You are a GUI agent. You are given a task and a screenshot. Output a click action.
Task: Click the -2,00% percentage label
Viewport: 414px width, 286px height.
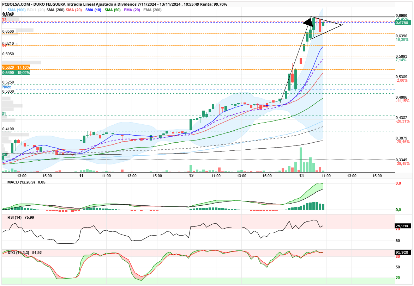pos(402,80)
